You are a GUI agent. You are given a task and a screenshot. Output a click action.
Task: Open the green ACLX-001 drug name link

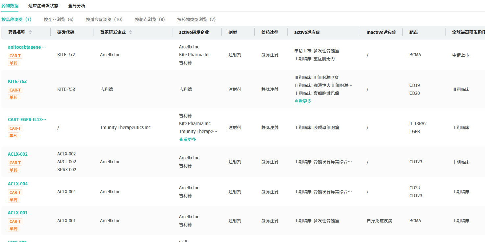[x=18, y=213]
